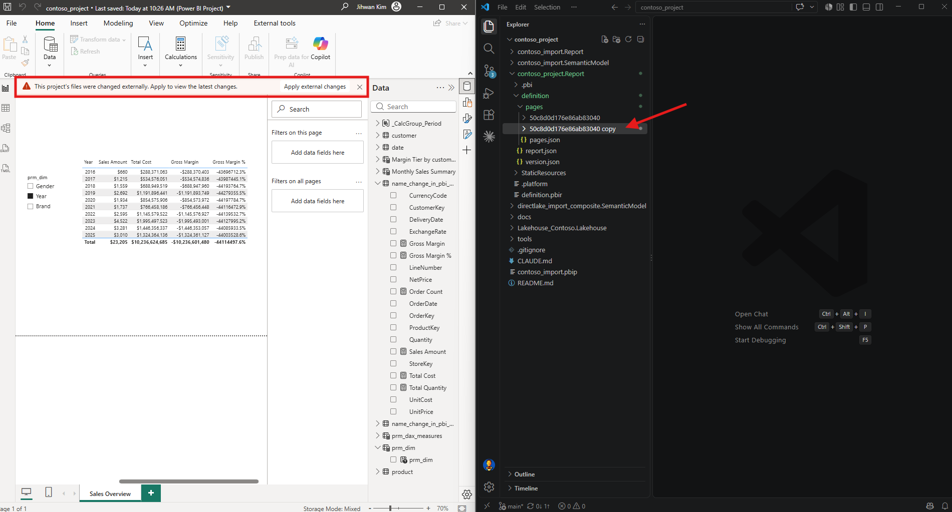The image size is (952, 512).
Task: Open VS Code Run and Debug icon
Action: 489,93
